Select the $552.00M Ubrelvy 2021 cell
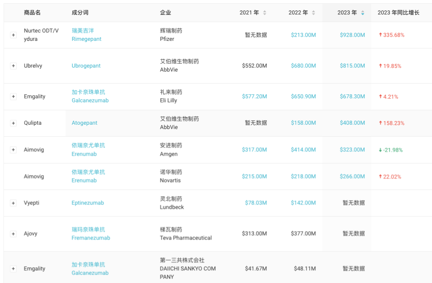This screenshot has width=432, height=283. (254, 66)
